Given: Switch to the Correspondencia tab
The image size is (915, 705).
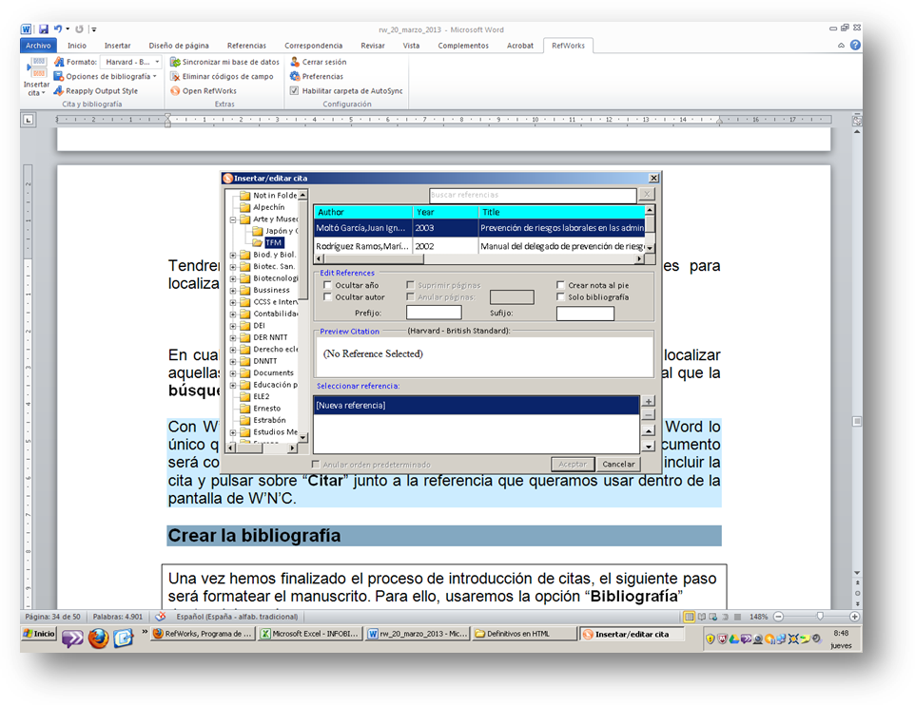Looking at the screenshot, I should click(313, 46).
